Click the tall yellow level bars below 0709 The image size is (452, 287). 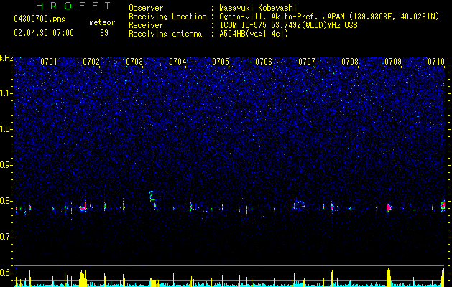389,277
